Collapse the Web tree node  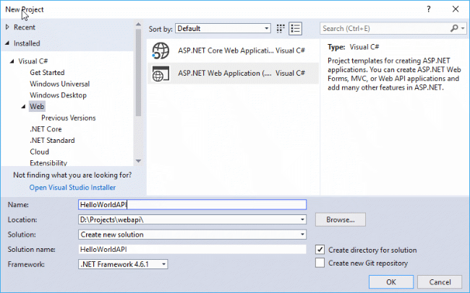click(22, 107)
